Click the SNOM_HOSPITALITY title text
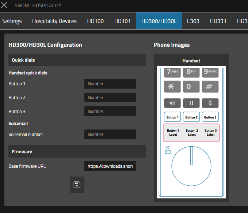This screenshot has height=213, width=248. 38,5
